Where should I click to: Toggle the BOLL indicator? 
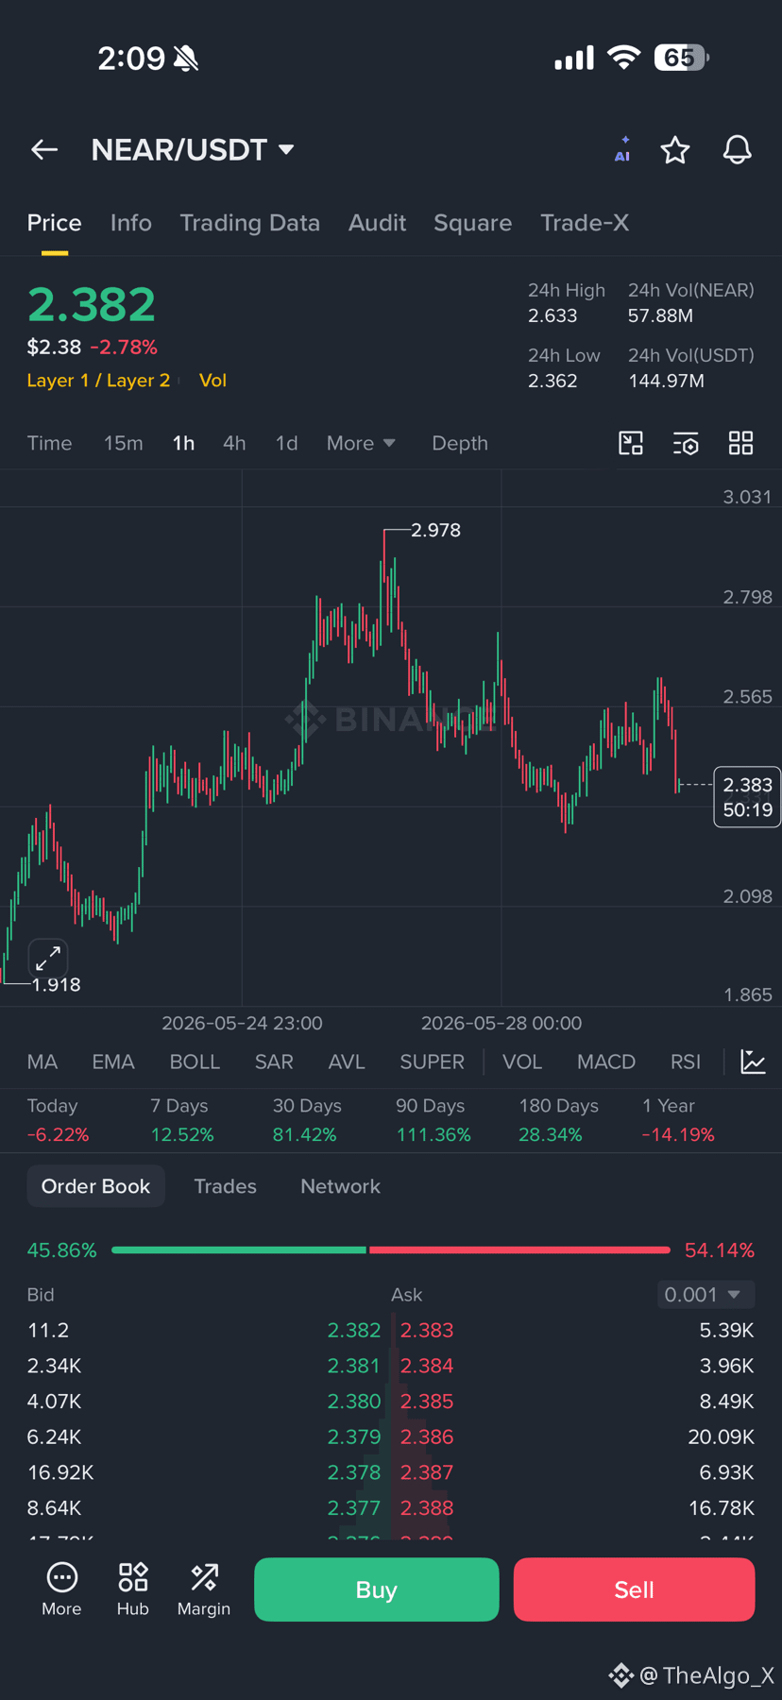tap(195, 1062)
